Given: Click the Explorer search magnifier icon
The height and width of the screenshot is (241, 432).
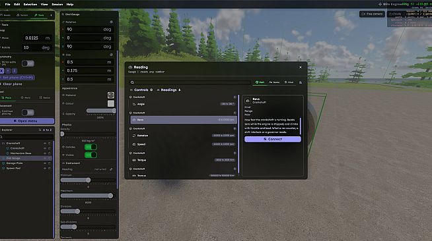Looking at the screenshot, I should [1, 137].
